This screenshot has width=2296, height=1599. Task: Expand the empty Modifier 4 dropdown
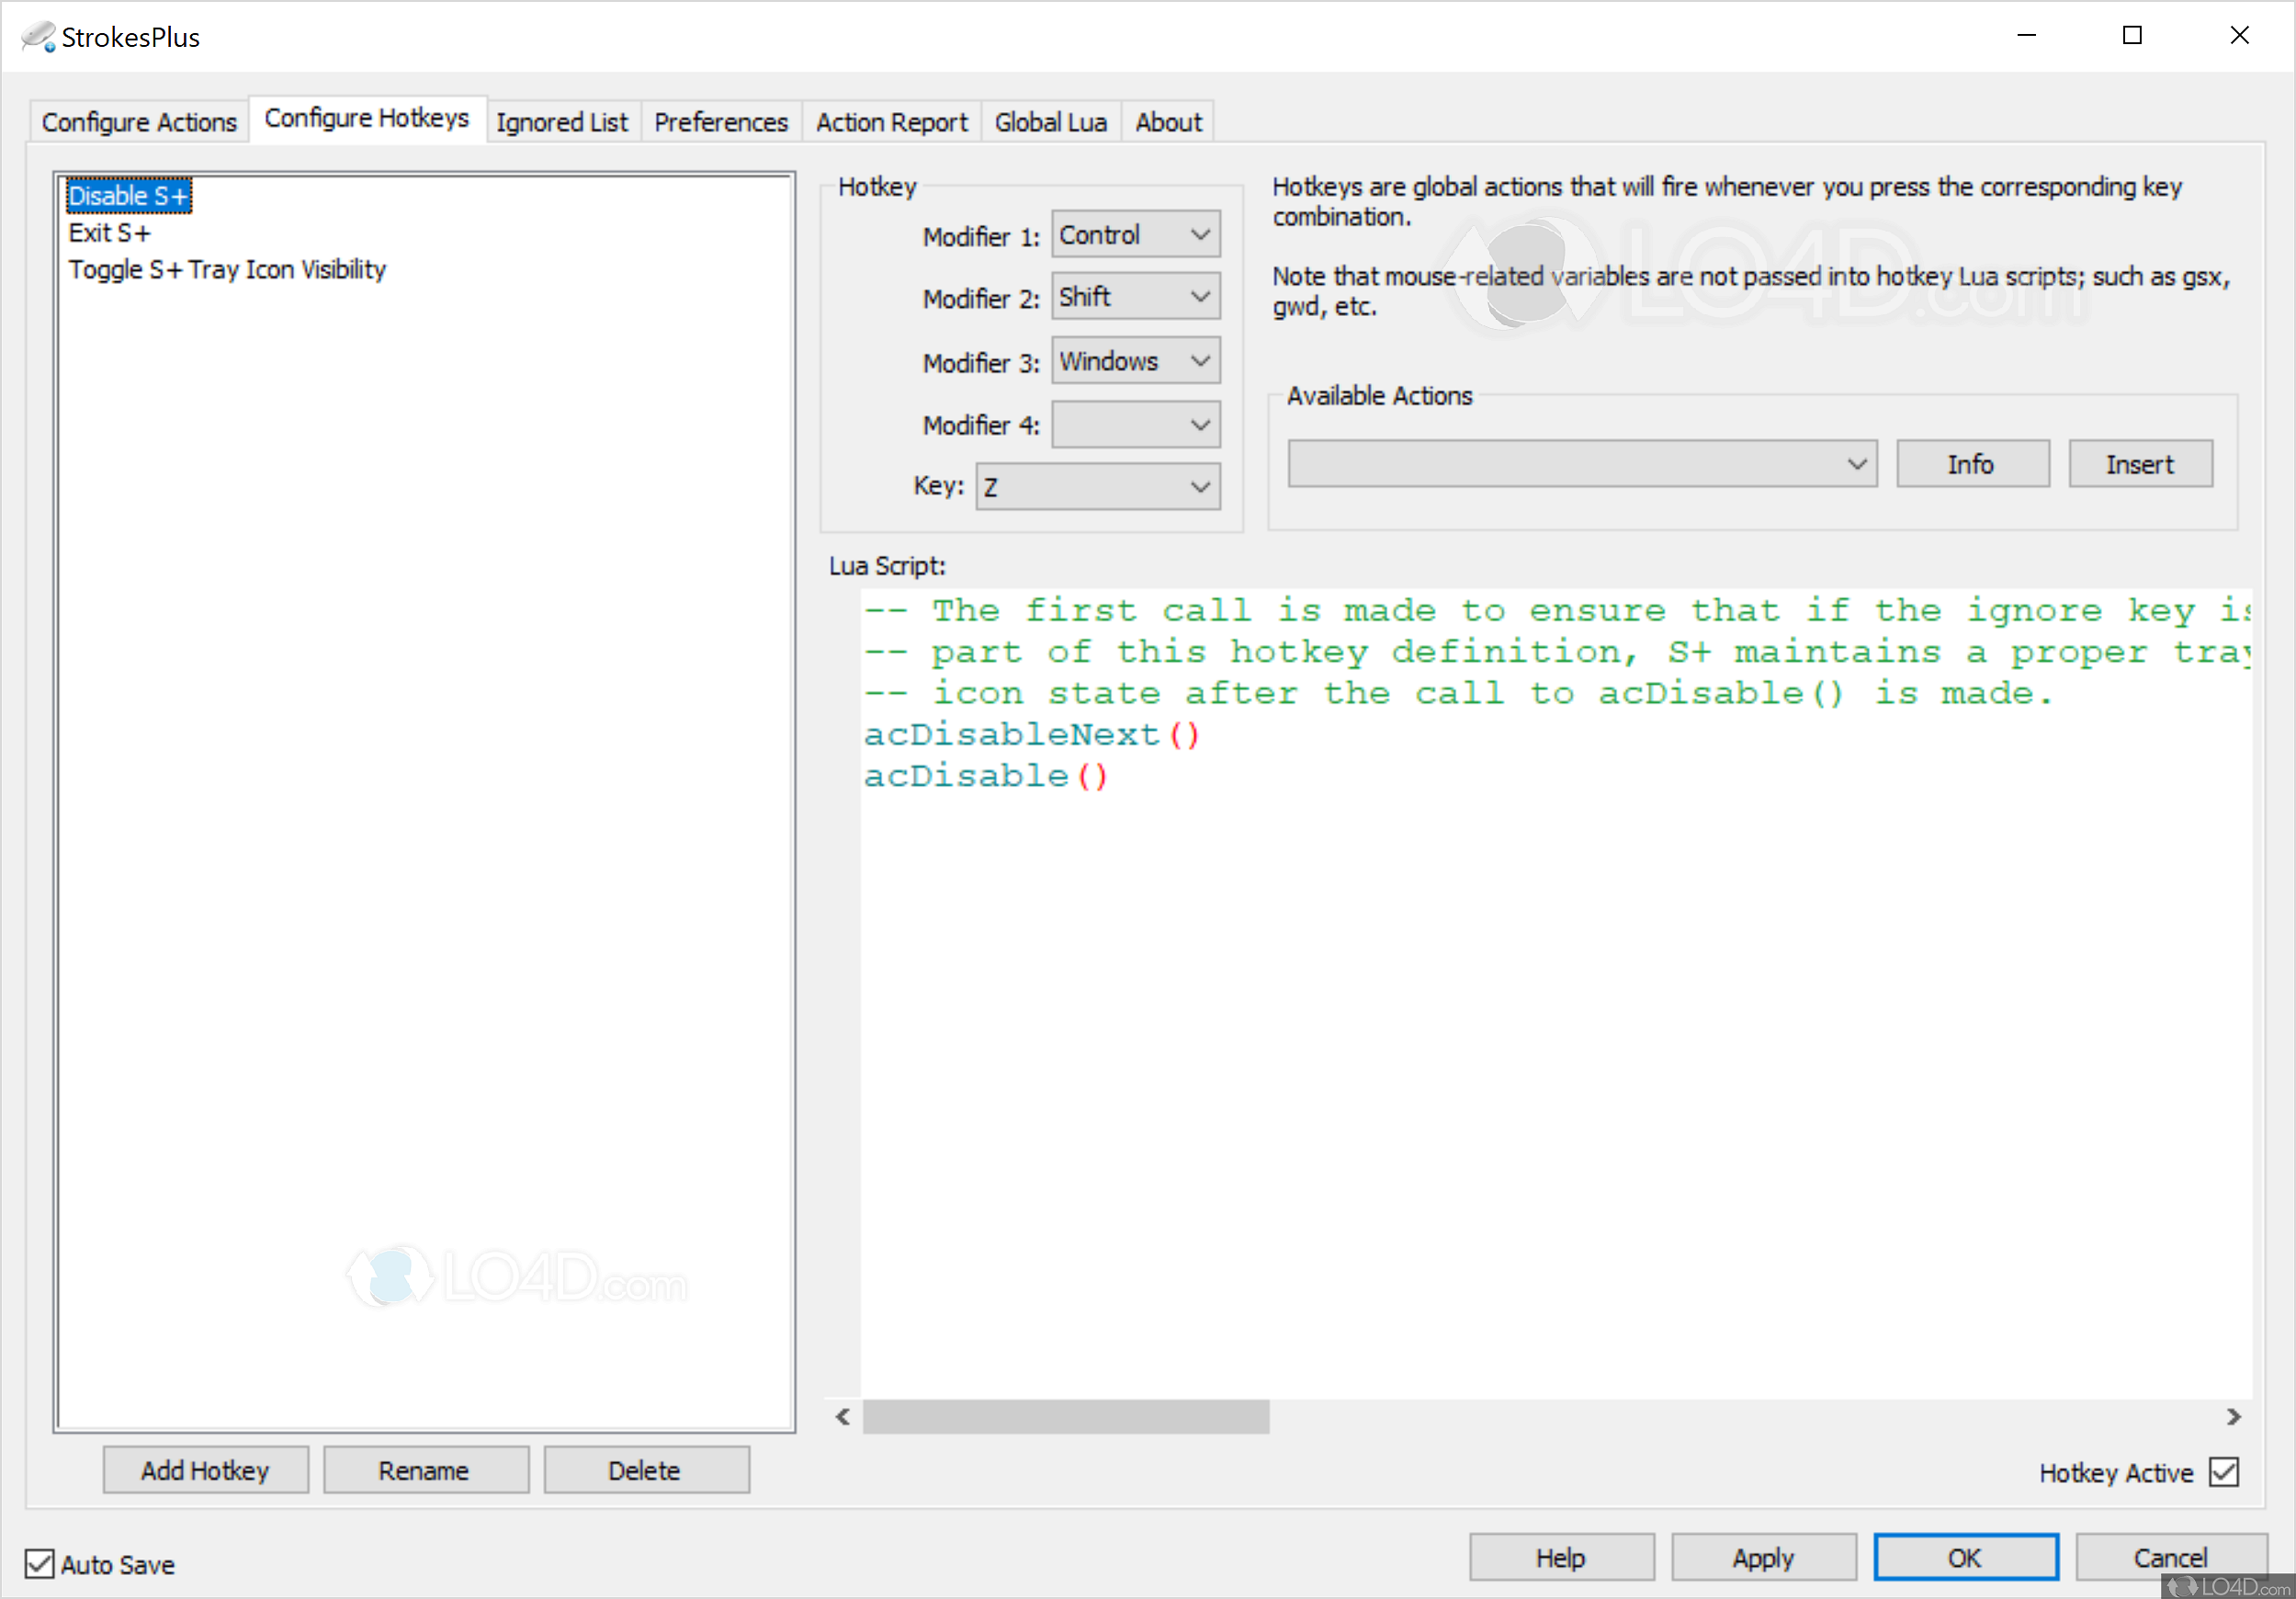[1136, 425]
